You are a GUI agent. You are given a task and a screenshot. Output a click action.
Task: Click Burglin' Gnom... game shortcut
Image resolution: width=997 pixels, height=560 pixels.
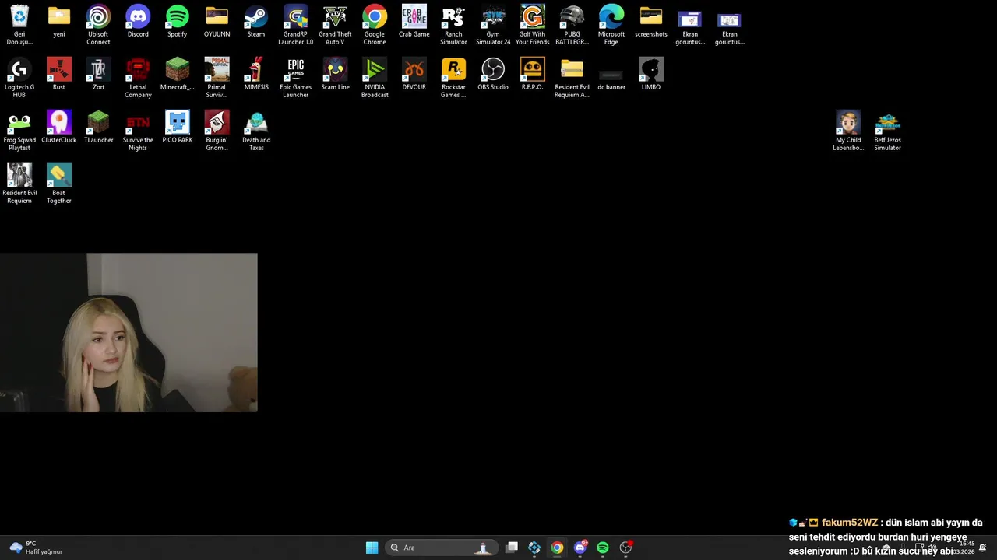[217, 131]
